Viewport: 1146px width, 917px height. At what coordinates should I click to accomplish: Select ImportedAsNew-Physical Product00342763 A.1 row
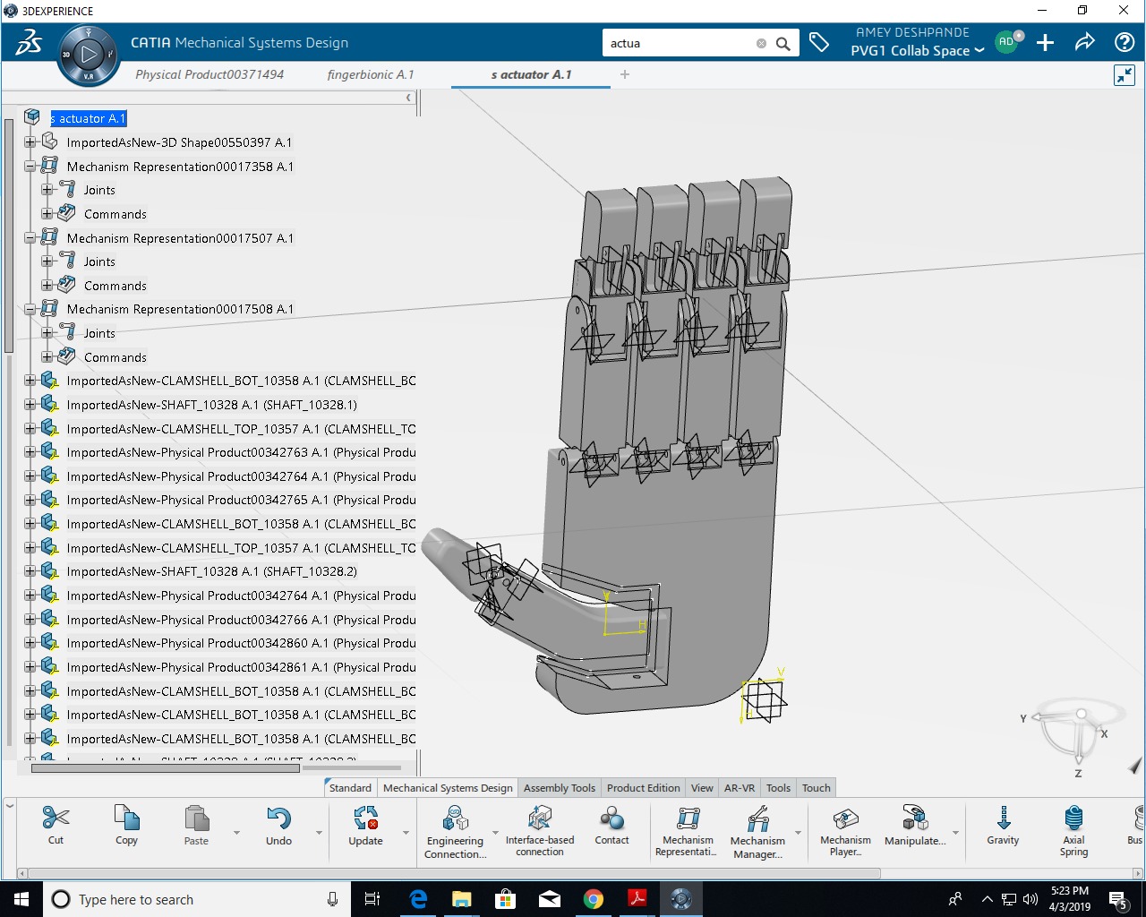click(x=241, y=452)
